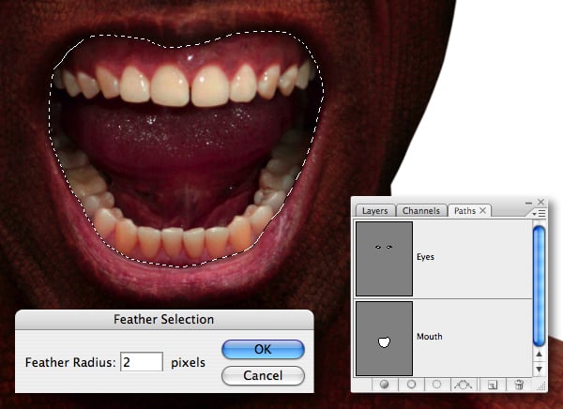Click the Feather Radius input field

[142, 362]
